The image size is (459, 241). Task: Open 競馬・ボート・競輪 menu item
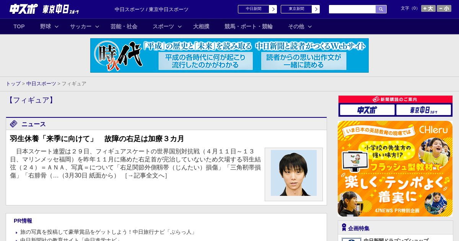[249, 26]
